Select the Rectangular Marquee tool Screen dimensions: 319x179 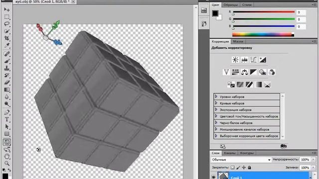point(6,16)
